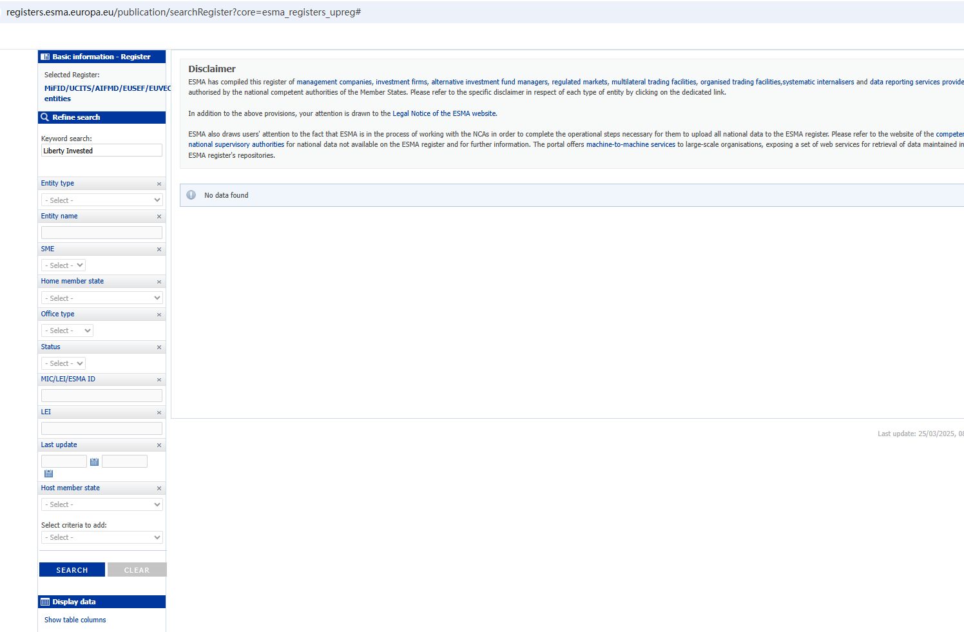Remove the Home member state criterion
This screenshot has width=964, height=632.
coord(159,282)
